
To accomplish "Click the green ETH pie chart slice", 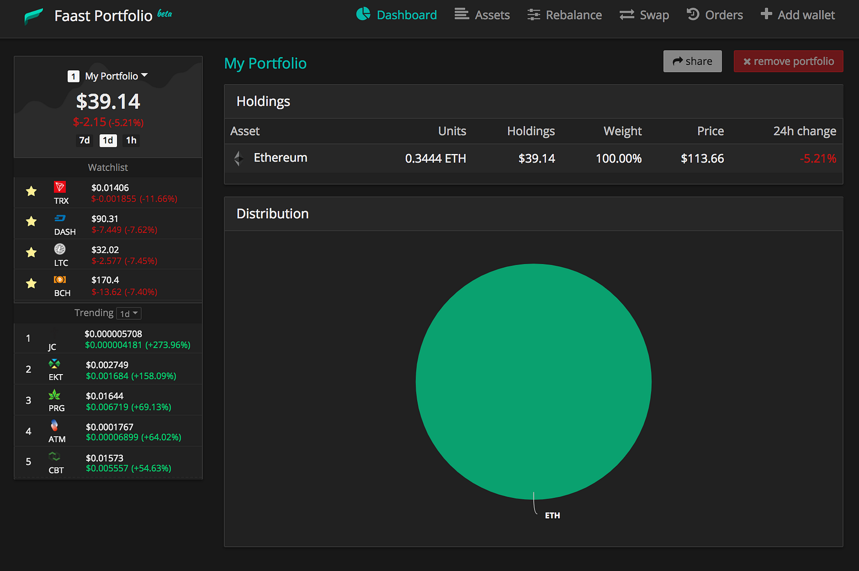I will pyautogui.click(x=534, y=382).
